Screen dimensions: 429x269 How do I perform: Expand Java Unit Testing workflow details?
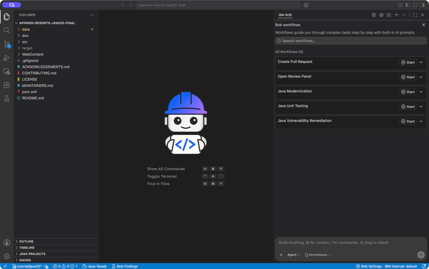(421, 106)
